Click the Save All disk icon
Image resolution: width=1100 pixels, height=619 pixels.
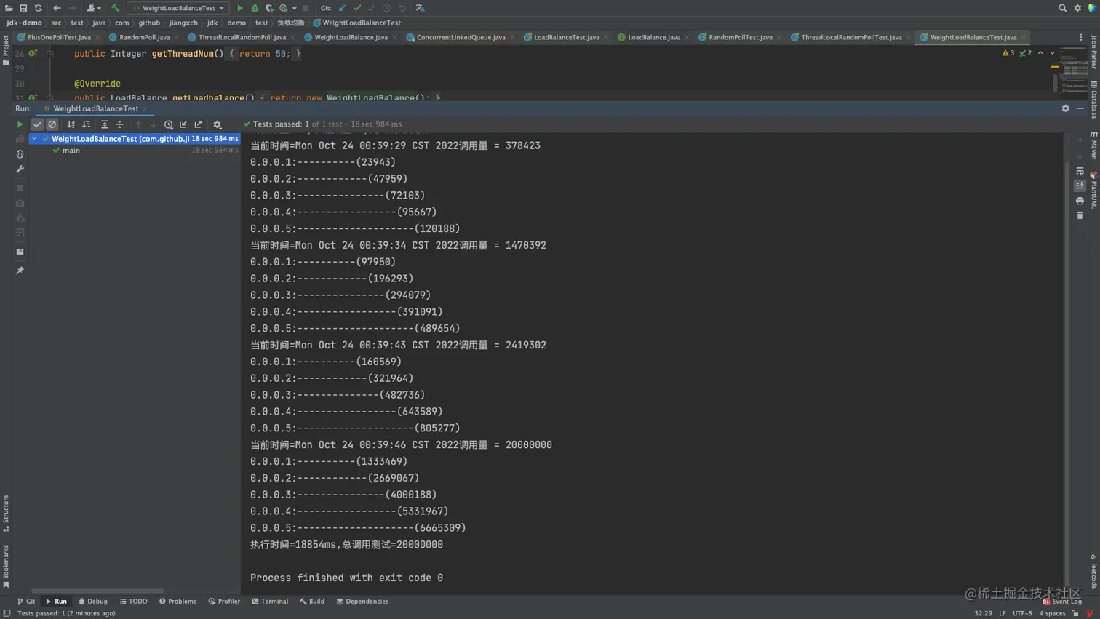pos(23,8)
